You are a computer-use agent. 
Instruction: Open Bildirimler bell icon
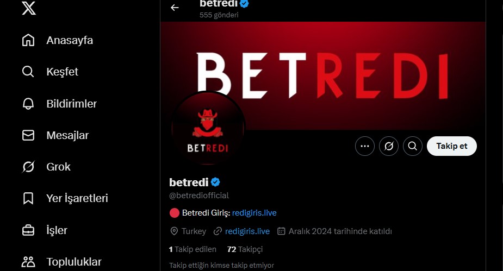point(28,104)
